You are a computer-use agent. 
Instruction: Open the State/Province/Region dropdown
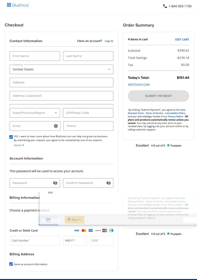coord(35,113)
